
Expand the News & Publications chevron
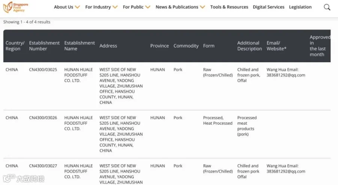[202, 7]
